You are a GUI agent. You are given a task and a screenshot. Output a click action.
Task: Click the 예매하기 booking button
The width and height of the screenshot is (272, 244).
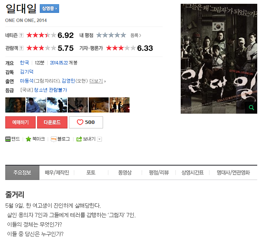20,122
